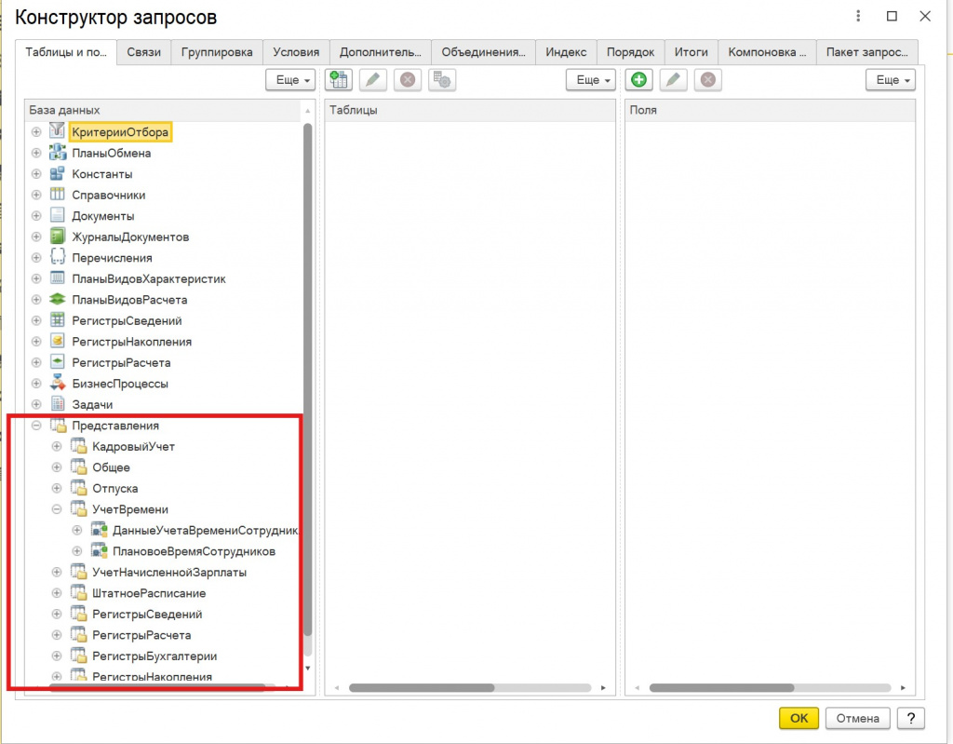Click the edit pencil icon above Поля
This screenshot has width=953, height=744.
click(674, 80)
